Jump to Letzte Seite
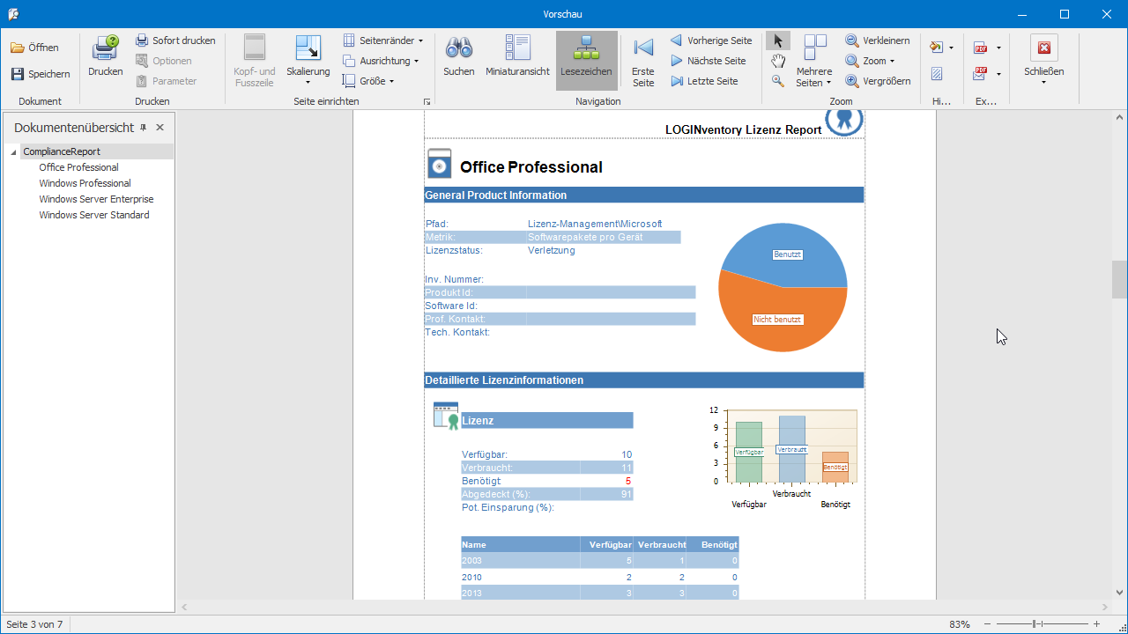 pos(703,81)
